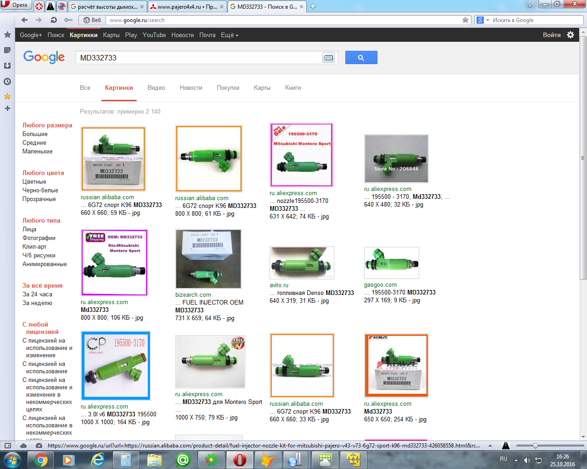Go back with the browser back arrow
Screen dimensions: 587x469
[25, 20]
